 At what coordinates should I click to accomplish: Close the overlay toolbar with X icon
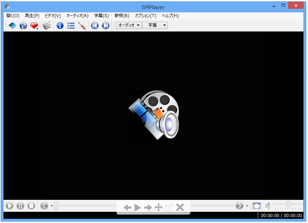click(180, 207)
